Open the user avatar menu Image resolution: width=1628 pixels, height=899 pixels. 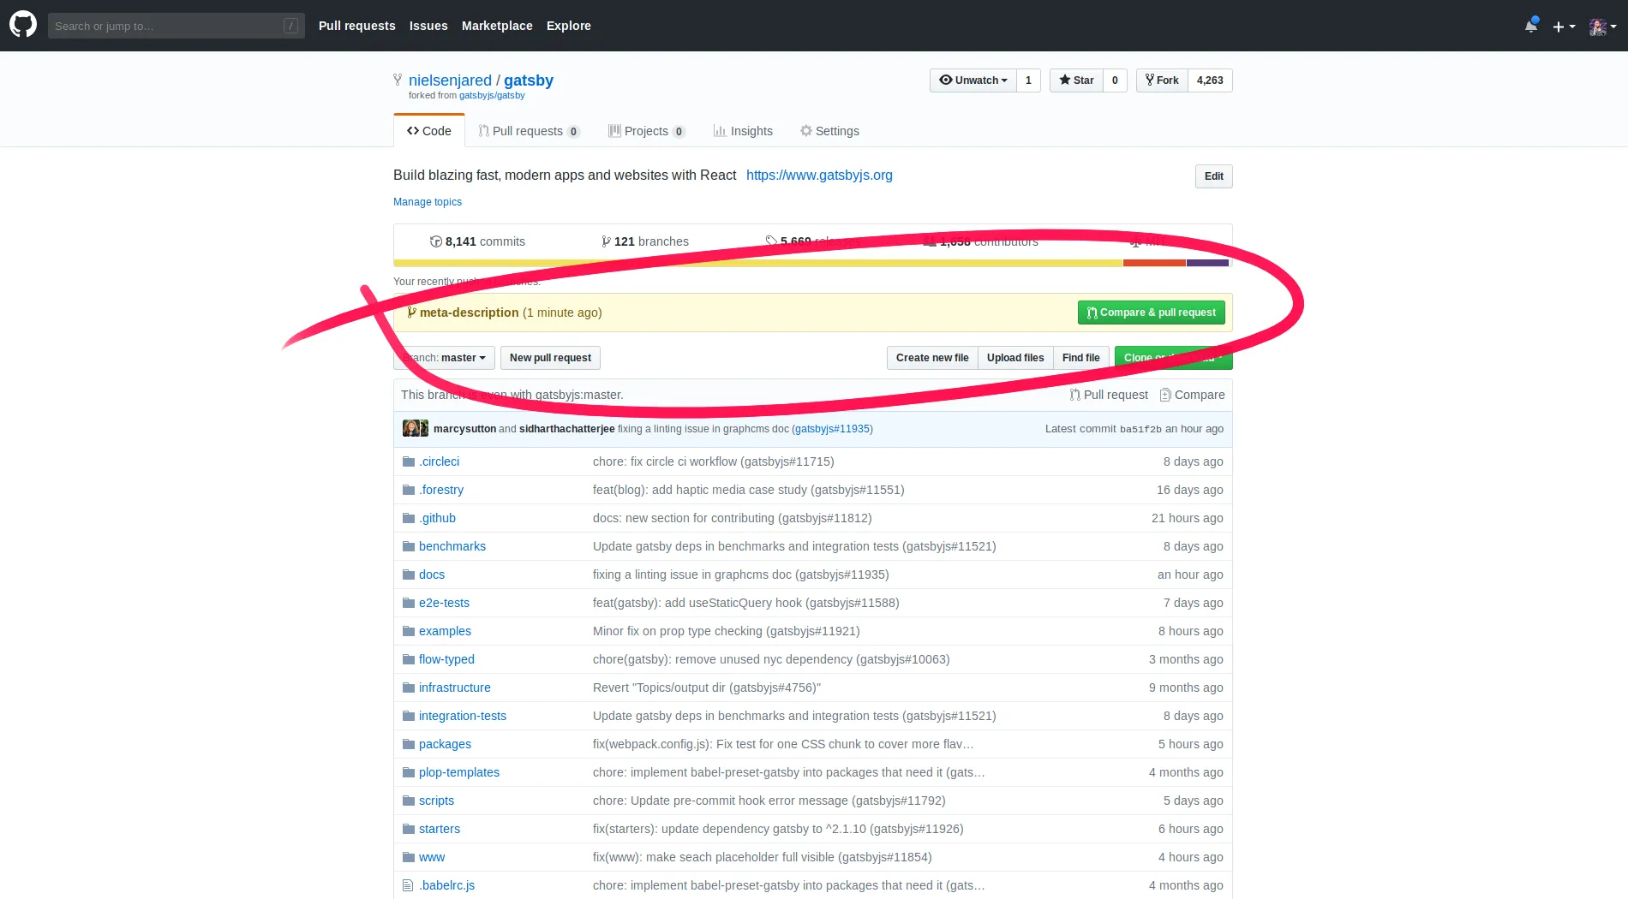coord(1602,27)
